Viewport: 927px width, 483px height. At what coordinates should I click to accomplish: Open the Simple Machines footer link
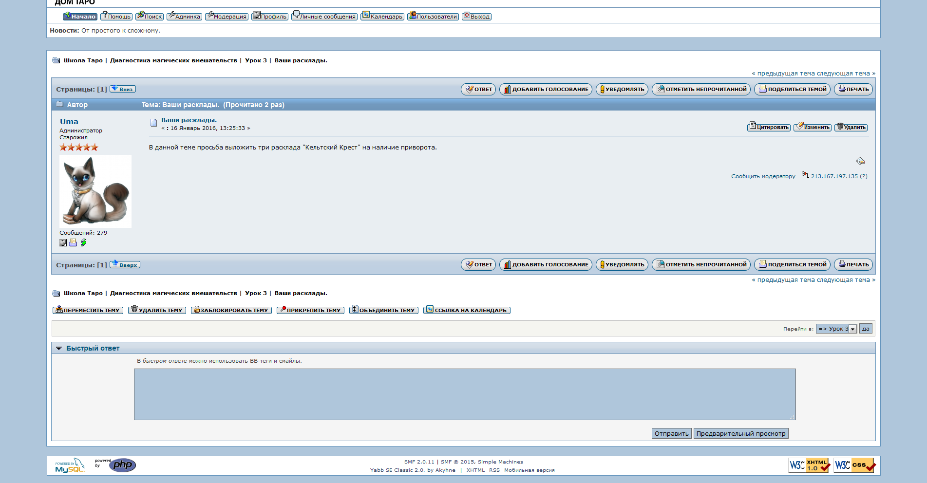click(x=500, y=462)
